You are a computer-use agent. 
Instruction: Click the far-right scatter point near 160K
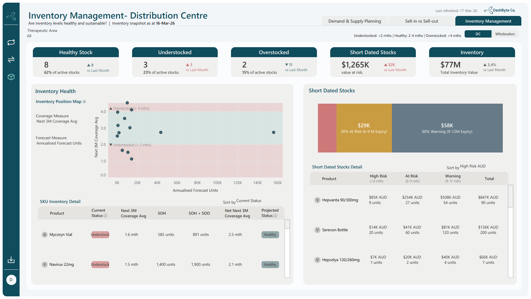click(273, 132)
